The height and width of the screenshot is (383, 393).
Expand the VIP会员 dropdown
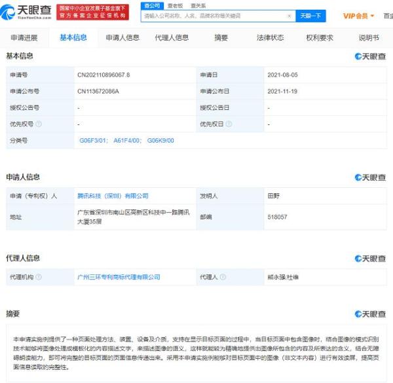358,16
